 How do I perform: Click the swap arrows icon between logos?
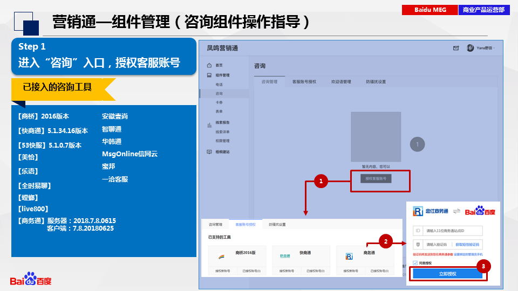tap(456, 211)
